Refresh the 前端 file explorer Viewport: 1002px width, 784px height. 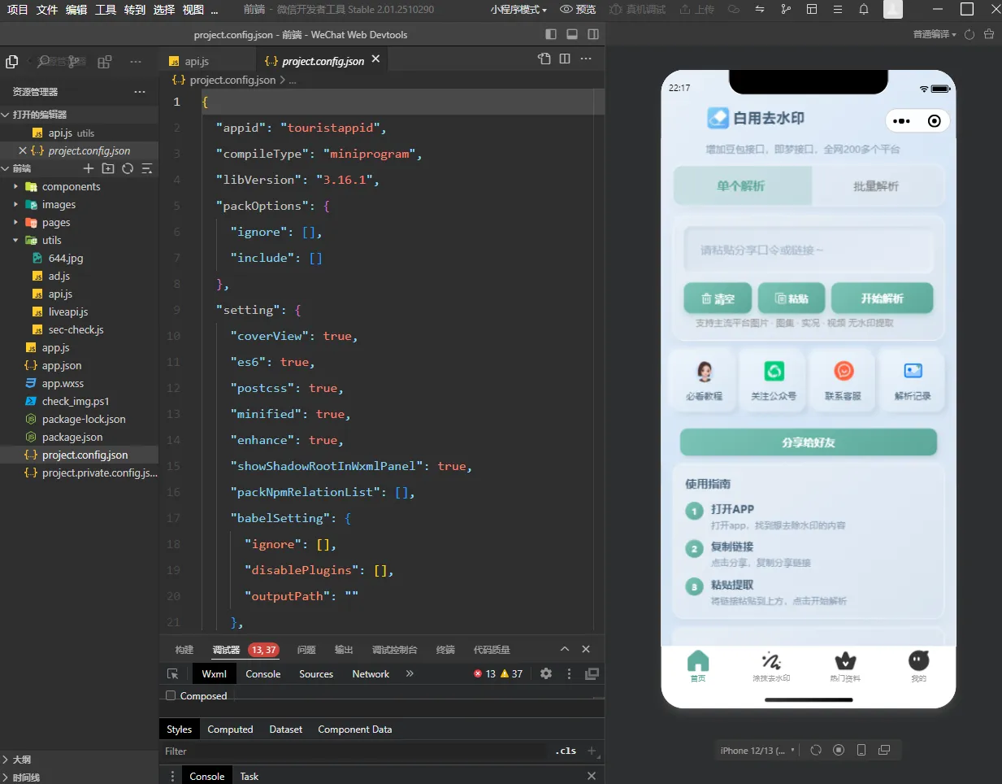pyautogui.click(x=128, y=168)
